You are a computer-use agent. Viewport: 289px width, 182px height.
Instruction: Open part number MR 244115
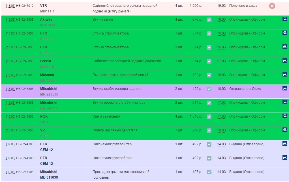tap(49, 108)
